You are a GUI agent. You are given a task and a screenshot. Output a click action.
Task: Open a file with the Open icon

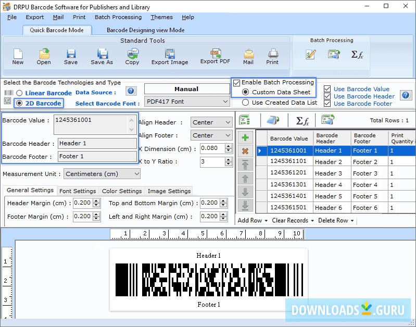click(x=44, y=54)
